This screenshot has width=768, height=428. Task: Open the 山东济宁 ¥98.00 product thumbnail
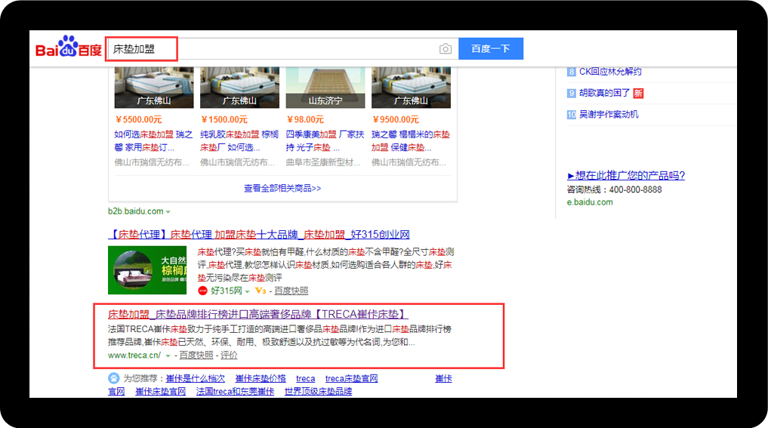pyautogui.click(x=325, y=88)
